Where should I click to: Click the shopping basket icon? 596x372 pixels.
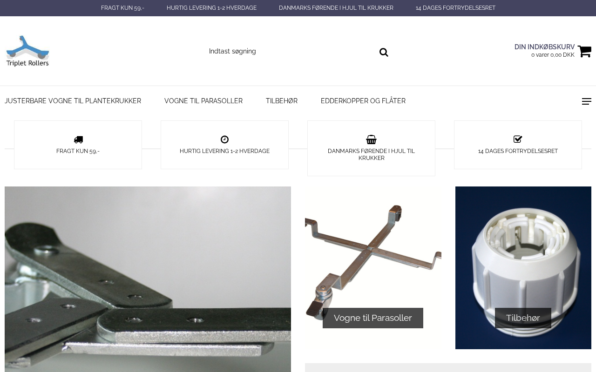point(371,139)
